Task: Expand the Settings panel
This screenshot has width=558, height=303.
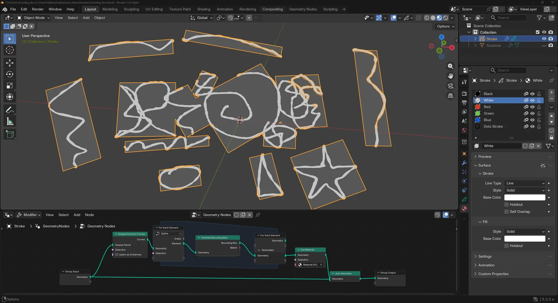Action: click(485, 257)
